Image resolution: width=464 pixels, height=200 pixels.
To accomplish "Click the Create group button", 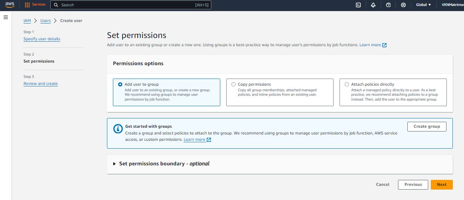I will pyautogui.click(x=427, y=127).
